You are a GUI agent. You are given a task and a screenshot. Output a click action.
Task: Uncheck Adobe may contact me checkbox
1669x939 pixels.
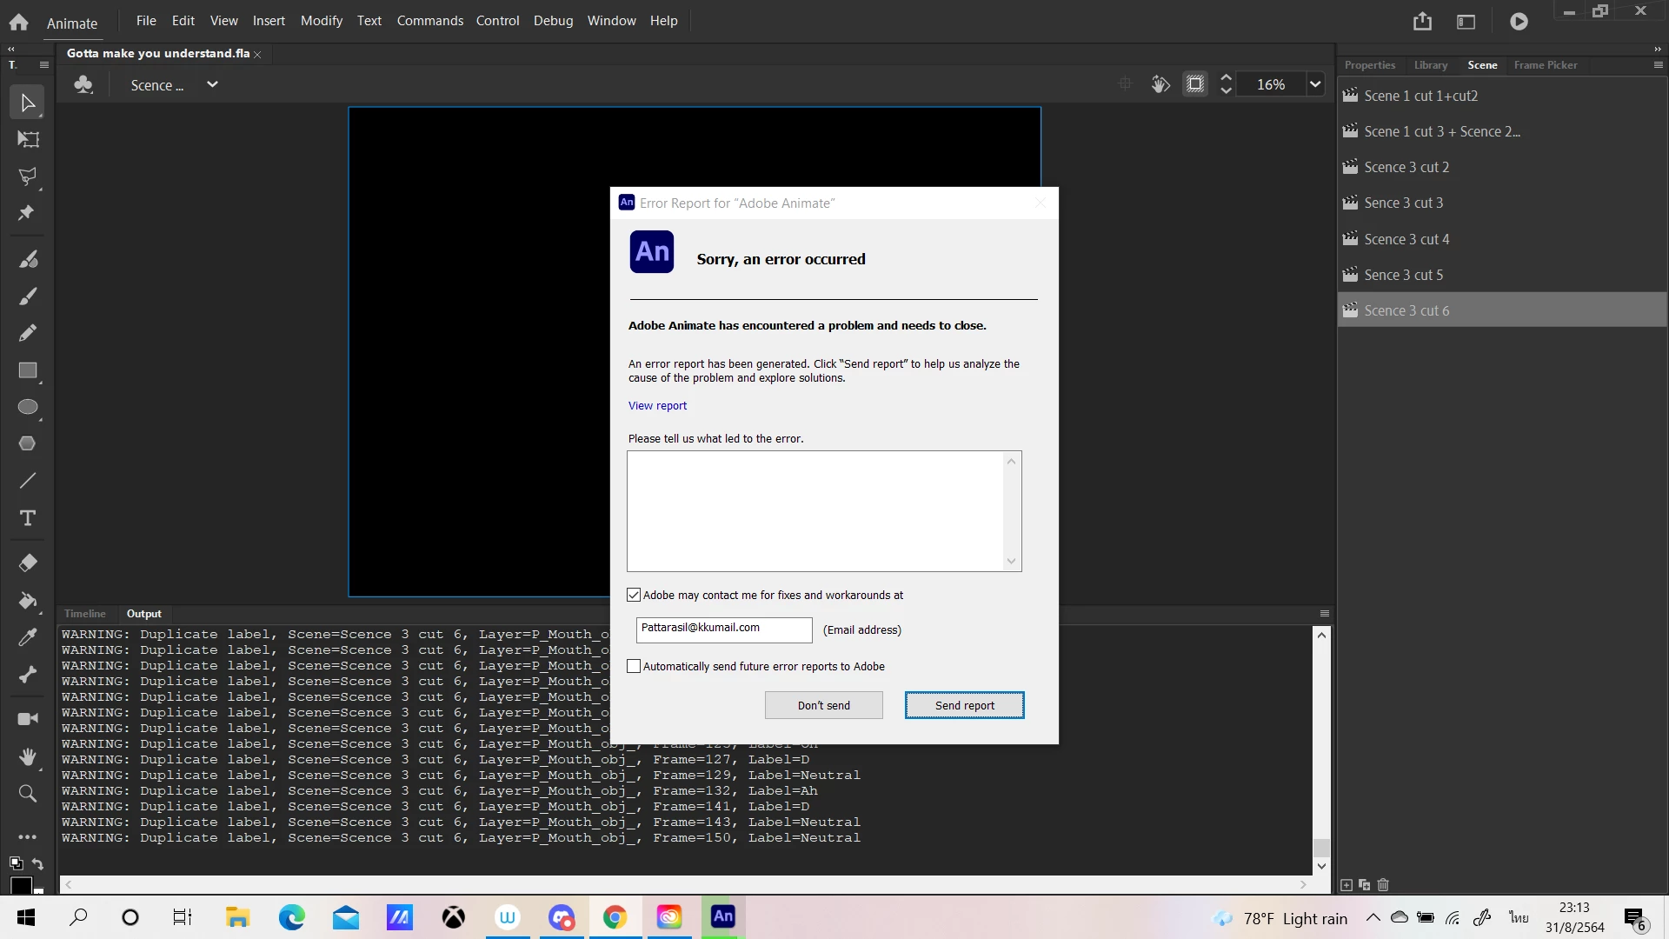click(x=634, y=596)
